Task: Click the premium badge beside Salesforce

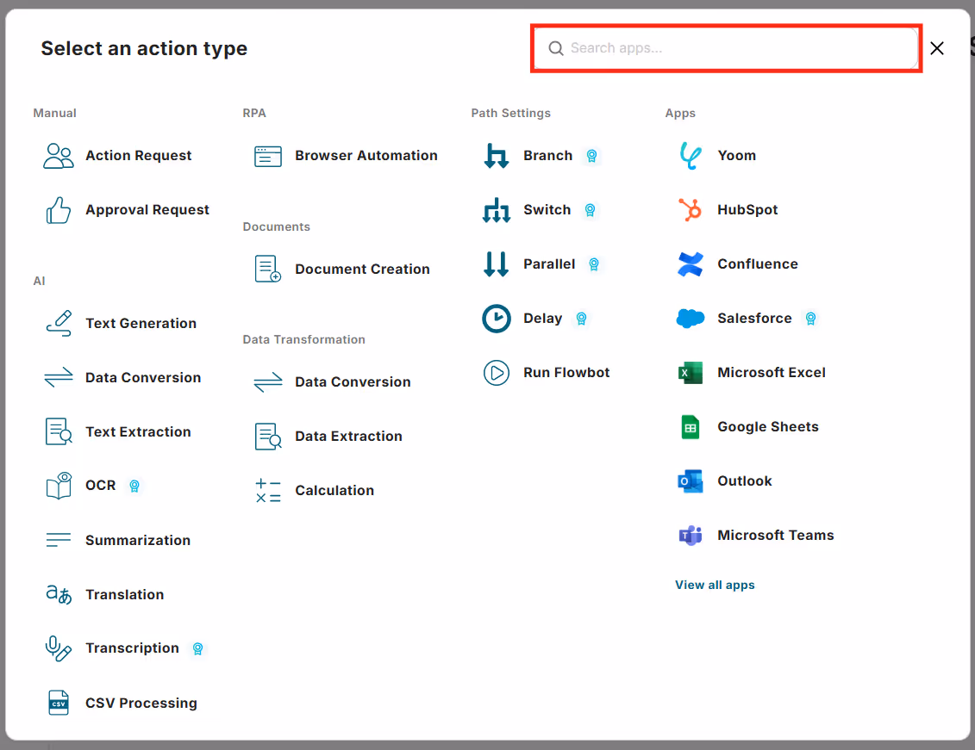Action: tap(811, 319)
